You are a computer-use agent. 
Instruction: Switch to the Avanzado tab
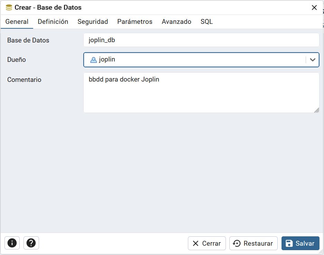point(176,22)
